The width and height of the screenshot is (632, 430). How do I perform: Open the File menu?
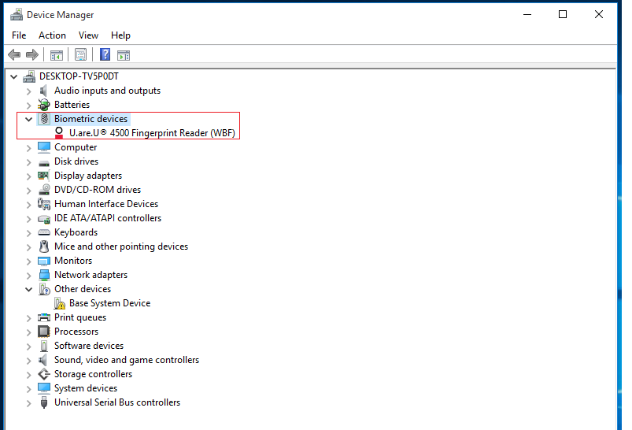(19, 35)
